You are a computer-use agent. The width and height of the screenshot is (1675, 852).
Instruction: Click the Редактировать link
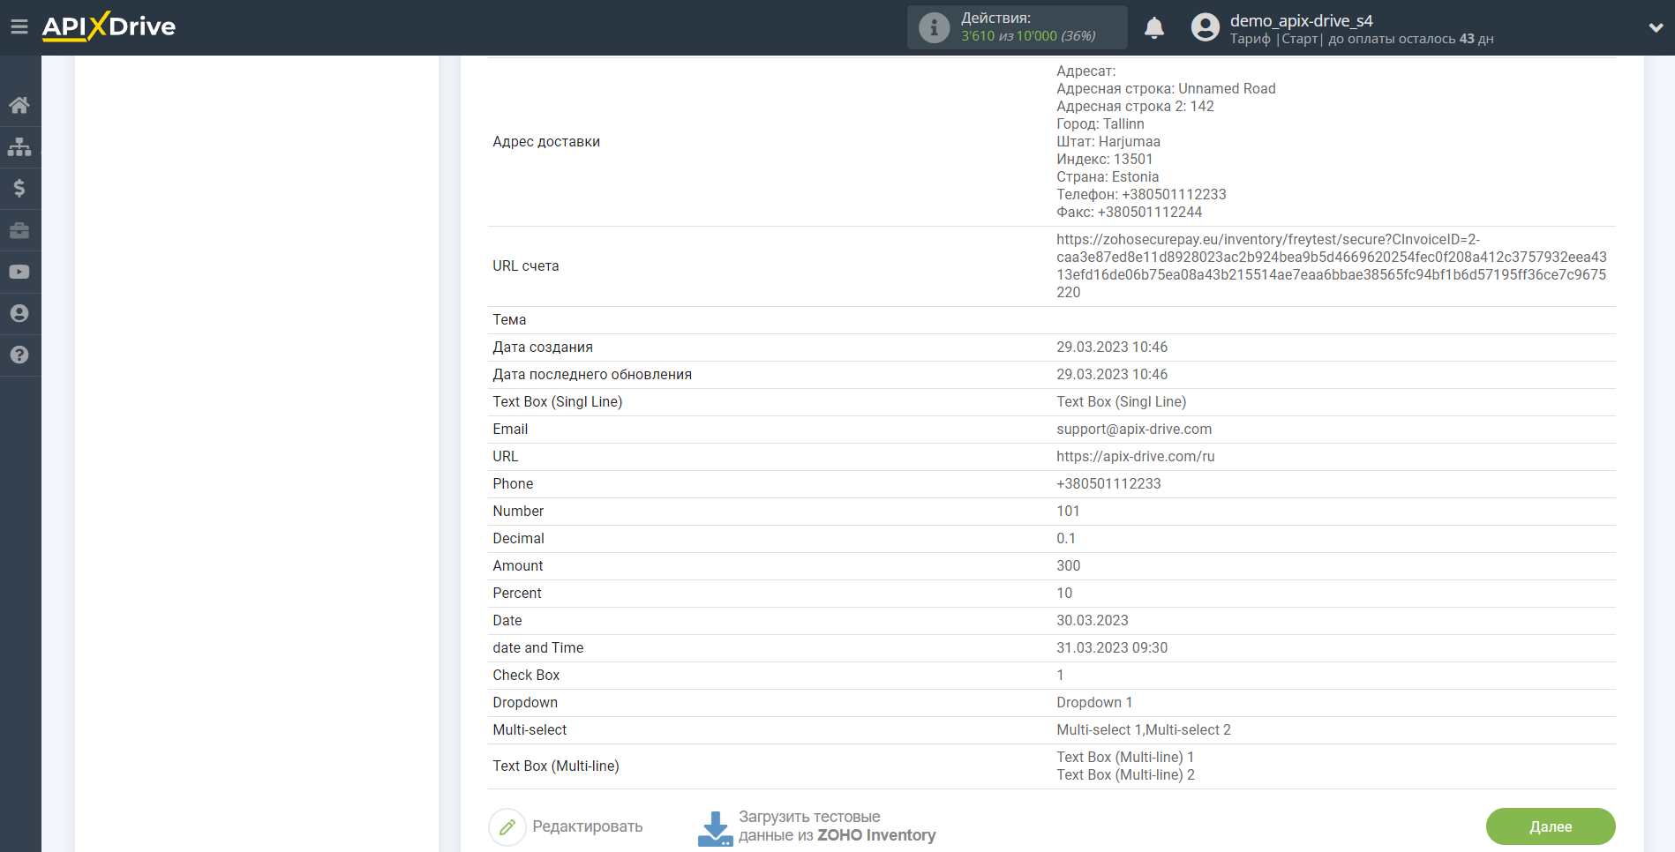coord(588,826)
